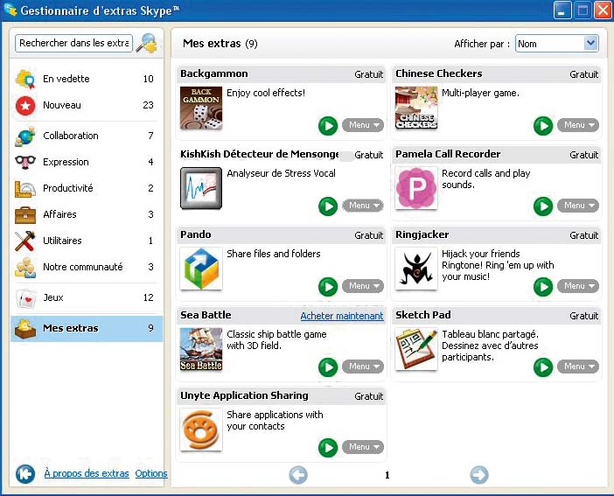Open the Afficher par Nom dropdown

[557, 44]
